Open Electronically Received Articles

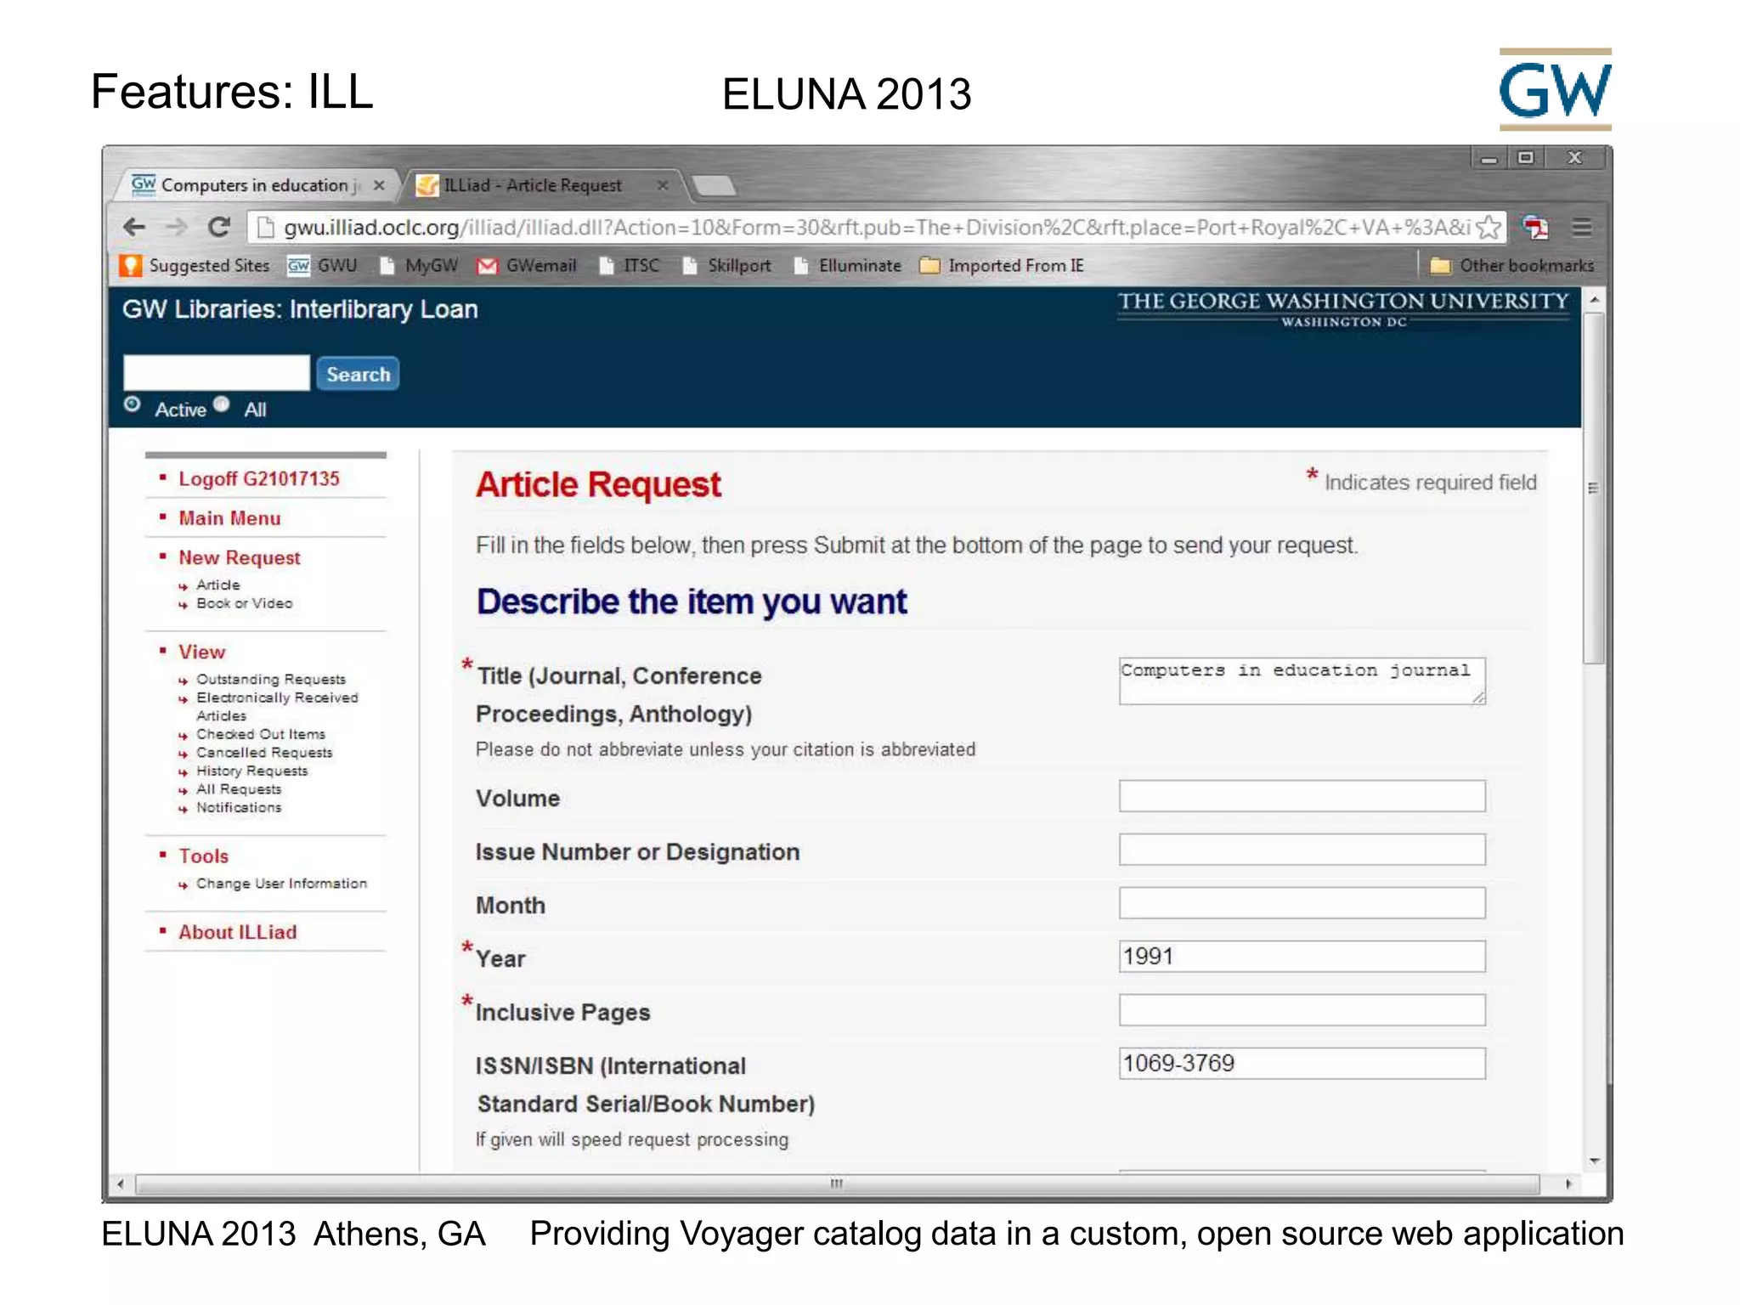pos(277,706)
